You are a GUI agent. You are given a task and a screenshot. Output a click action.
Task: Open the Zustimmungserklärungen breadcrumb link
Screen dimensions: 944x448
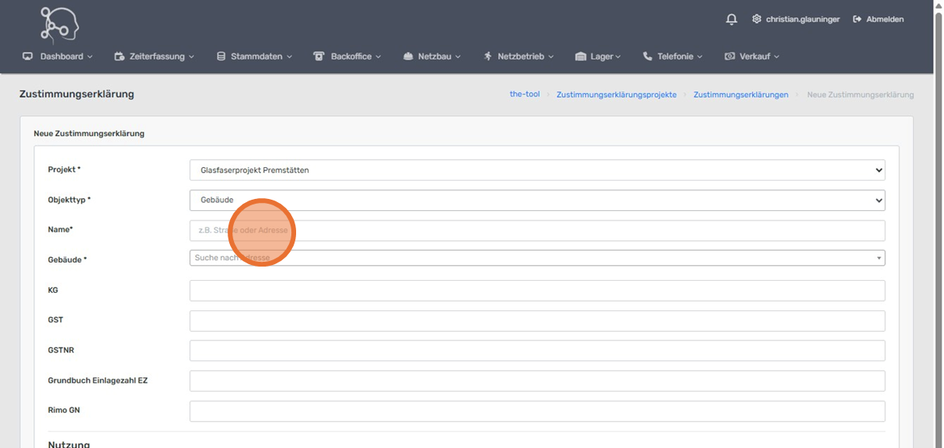point(740,95)
